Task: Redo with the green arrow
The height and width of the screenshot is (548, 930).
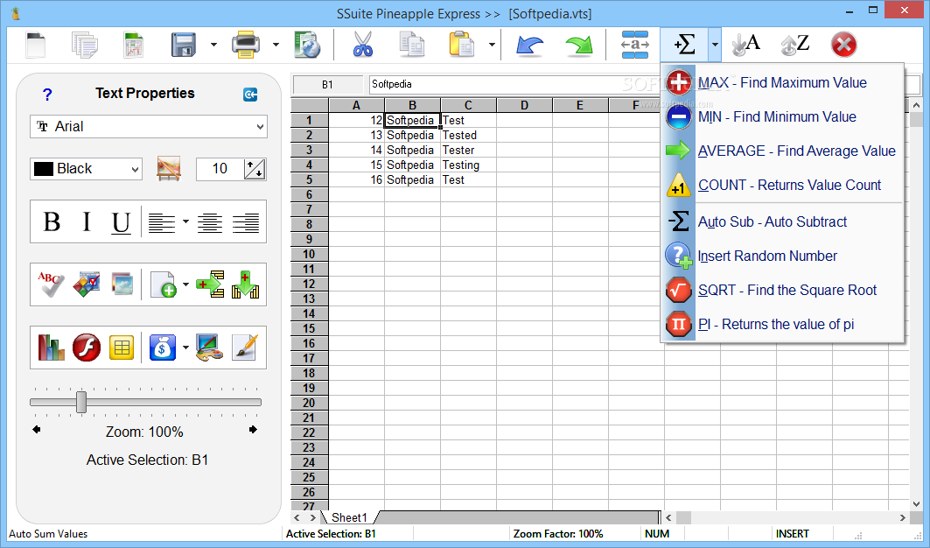Action: tap(579, 45)
